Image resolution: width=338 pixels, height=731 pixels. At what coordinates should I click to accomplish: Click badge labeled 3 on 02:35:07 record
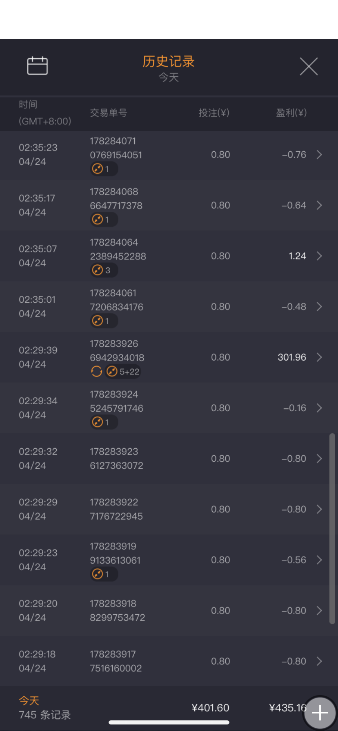click(x=104, y=270)
